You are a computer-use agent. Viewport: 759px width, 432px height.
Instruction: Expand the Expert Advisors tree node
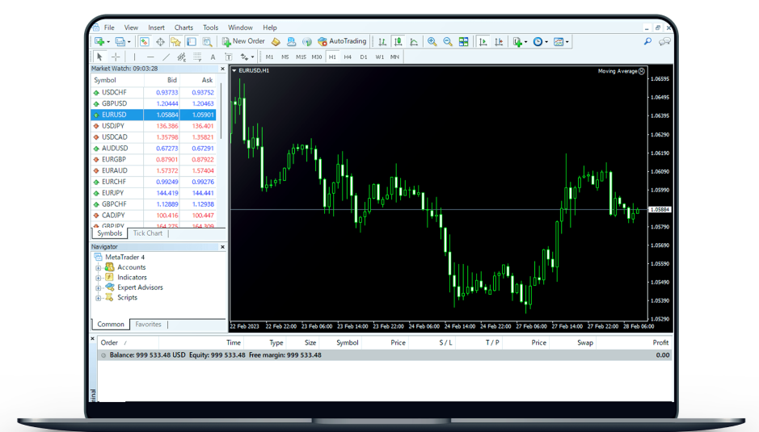[99, 288]
